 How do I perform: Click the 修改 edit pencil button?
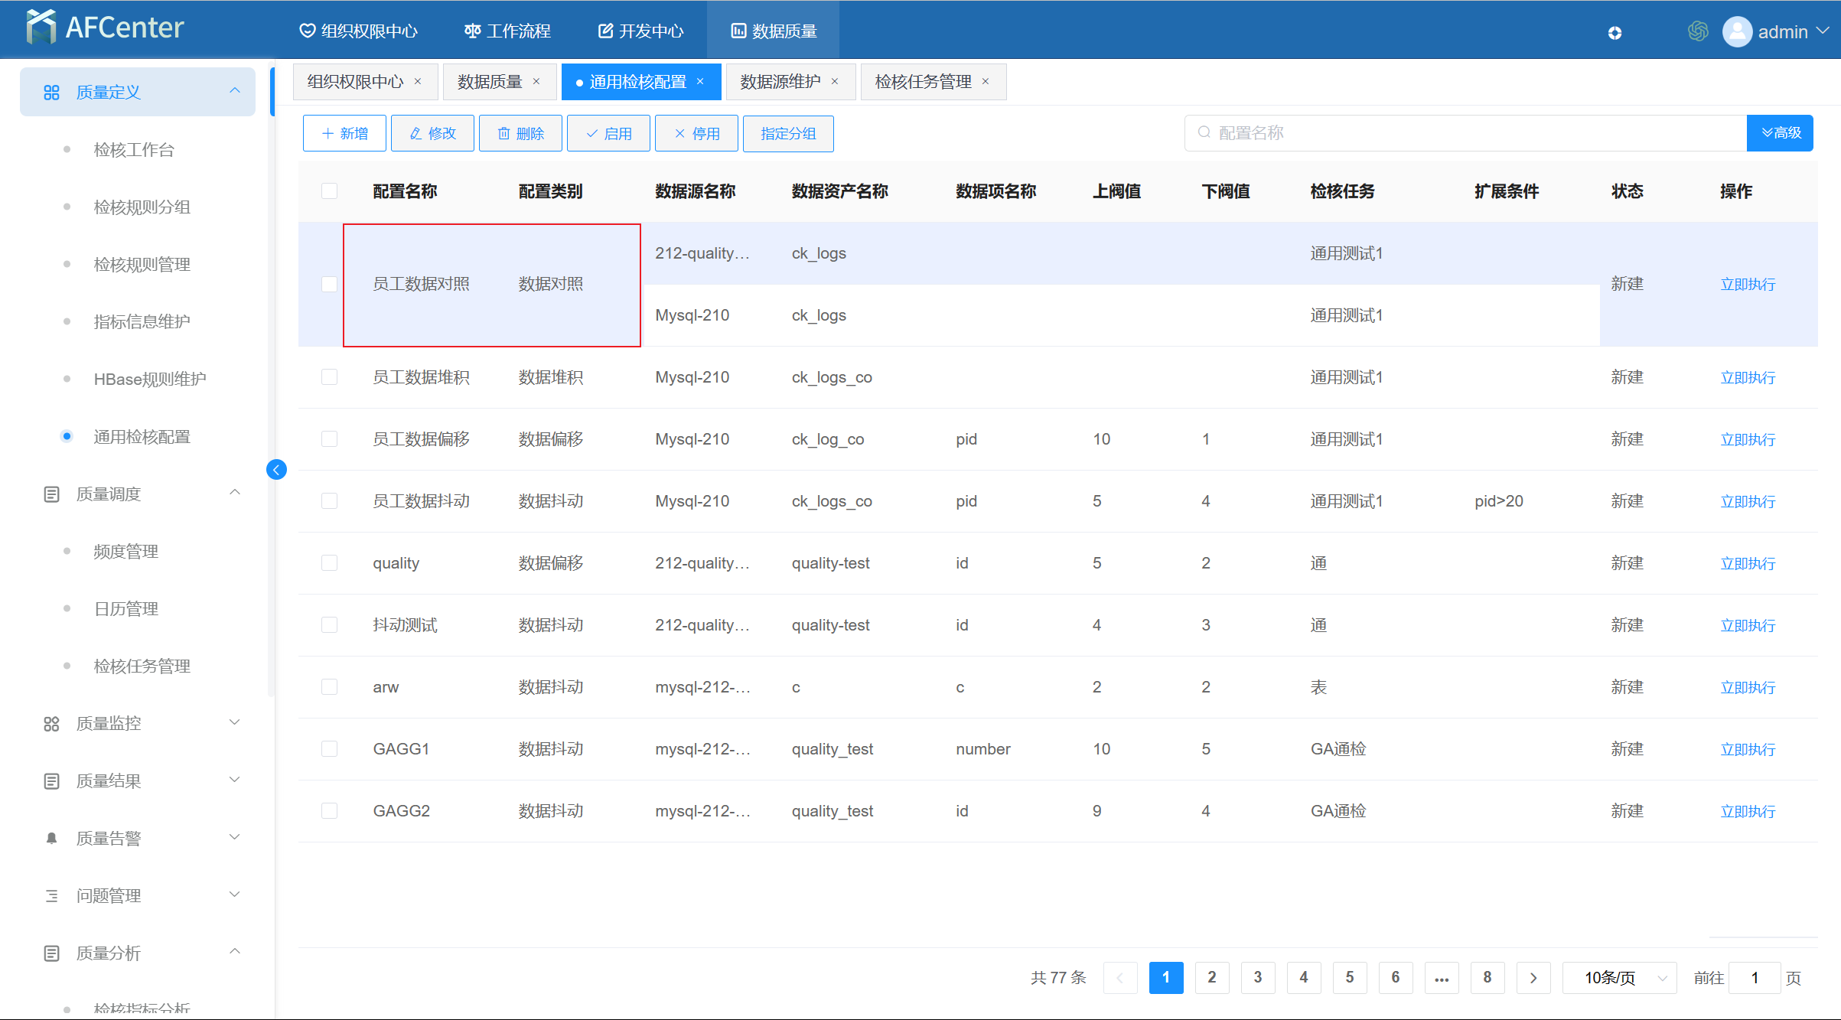coord(432,134)
